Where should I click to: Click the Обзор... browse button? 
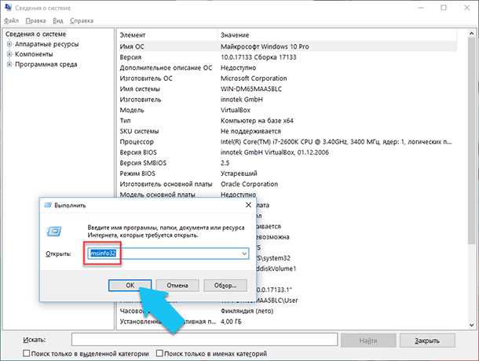coord(225,285)
